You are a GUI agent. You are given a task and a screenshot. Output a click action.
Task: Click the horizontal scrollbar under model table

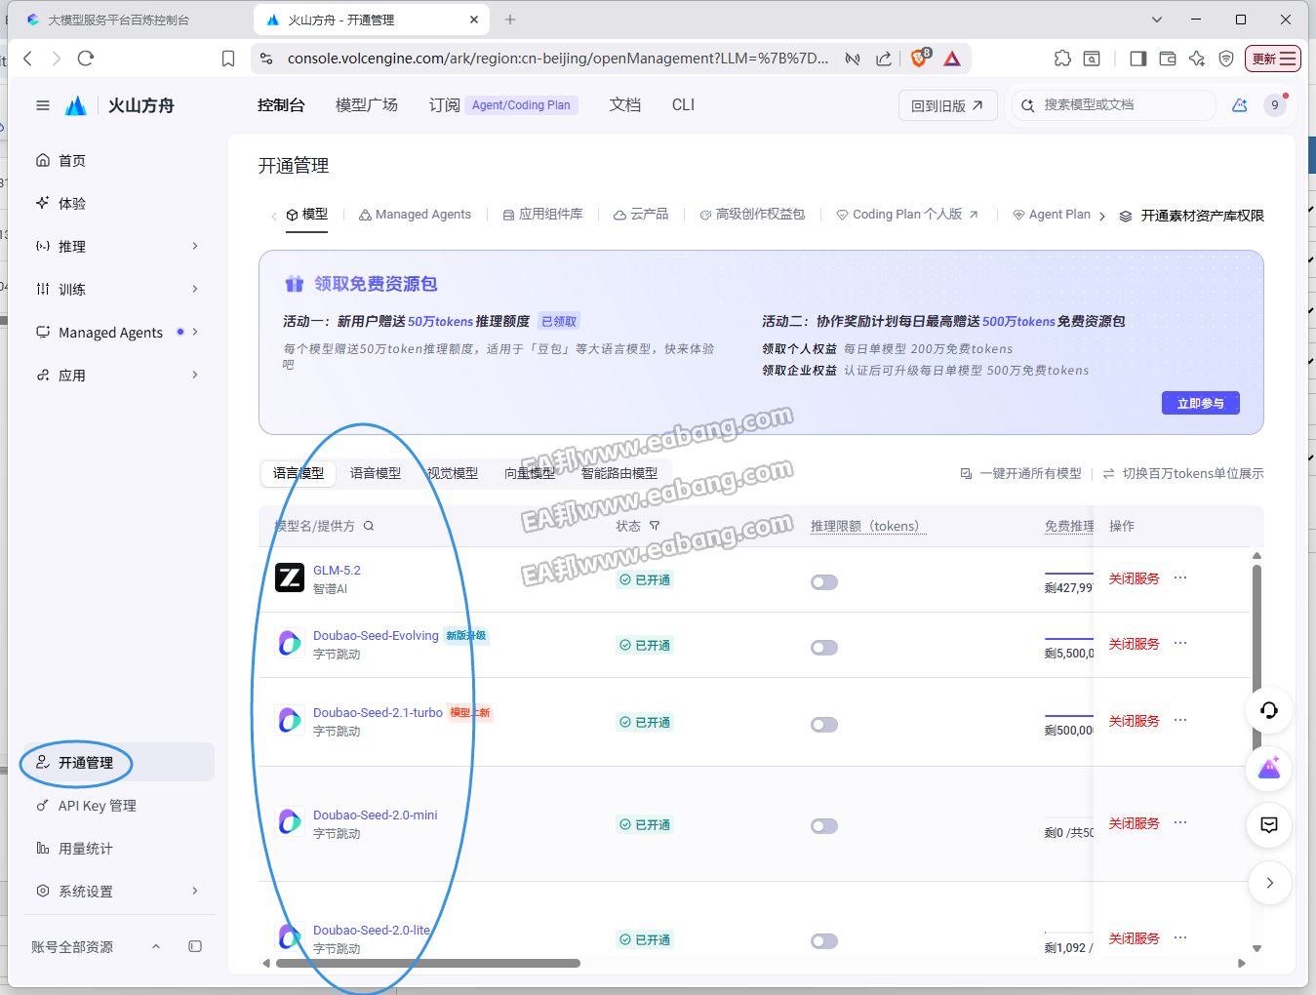coord(427,963)
